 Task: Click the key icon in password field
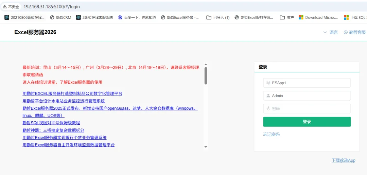(x=268, y=108)
